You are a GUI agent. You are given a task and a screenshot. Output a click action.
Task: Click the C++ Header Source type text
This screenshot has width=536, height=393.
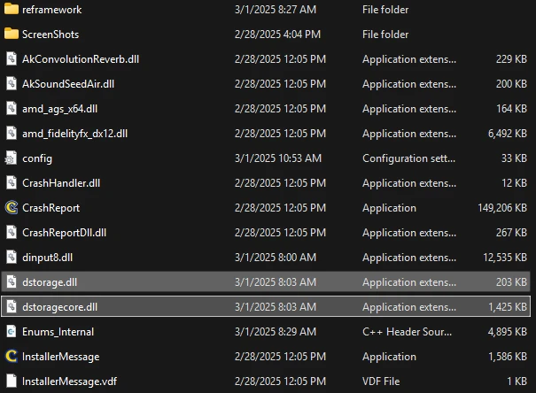click(x=405, y=332)
